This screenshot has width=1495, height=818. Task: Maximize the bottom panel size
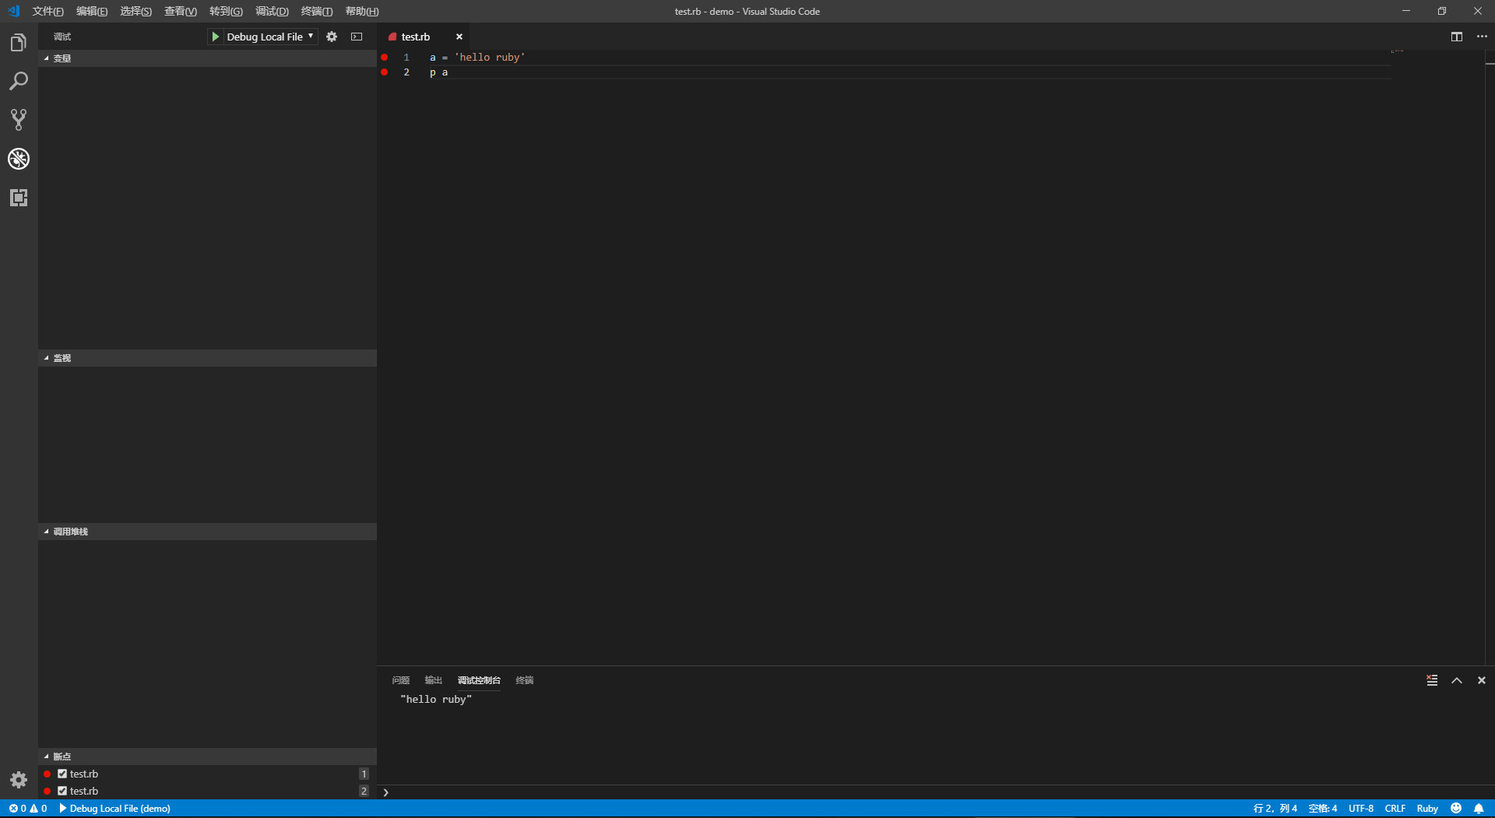tap(1457, 680)
